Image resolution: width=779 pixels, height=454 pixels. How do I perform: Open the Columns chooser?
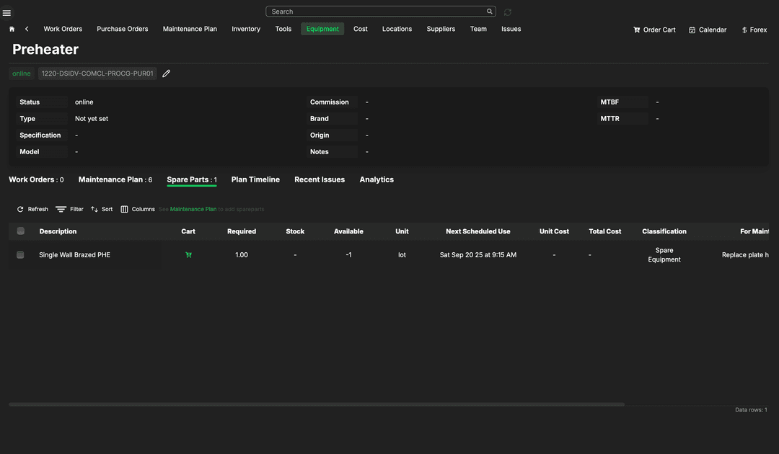[138, 209]
